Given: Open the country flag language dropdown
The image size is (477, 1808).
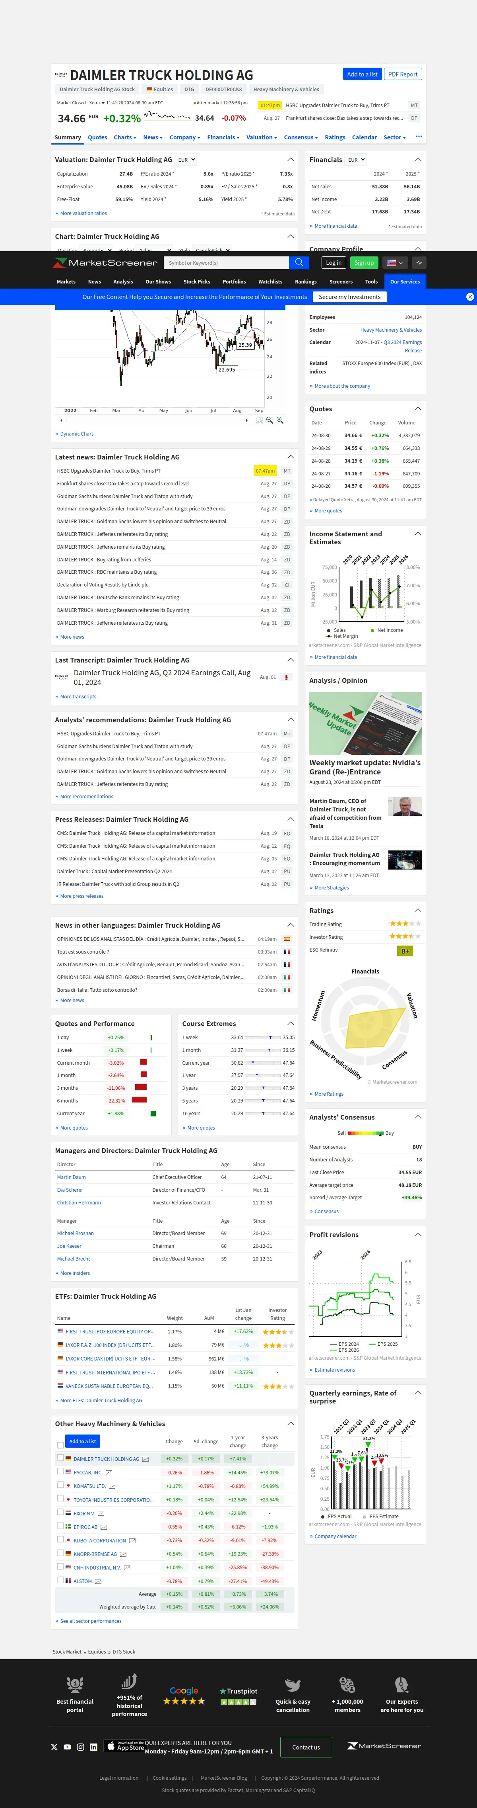Looking at the screenshot, I should click(x=395, y=262).
